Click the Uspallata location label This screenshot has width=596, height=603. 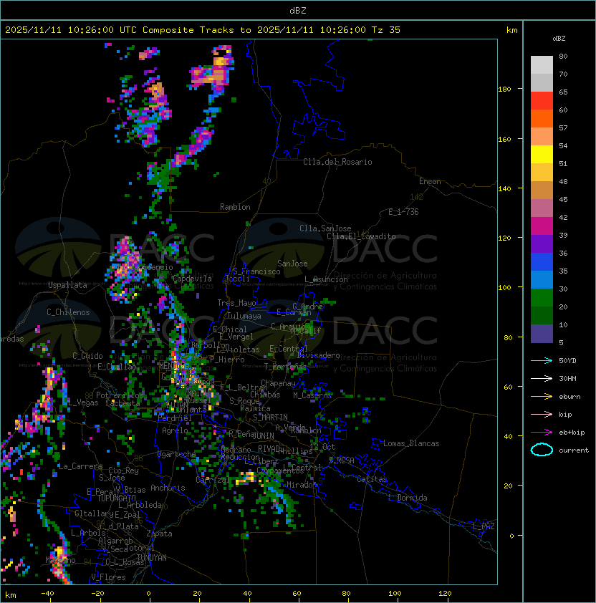click(x=67, y=285)
